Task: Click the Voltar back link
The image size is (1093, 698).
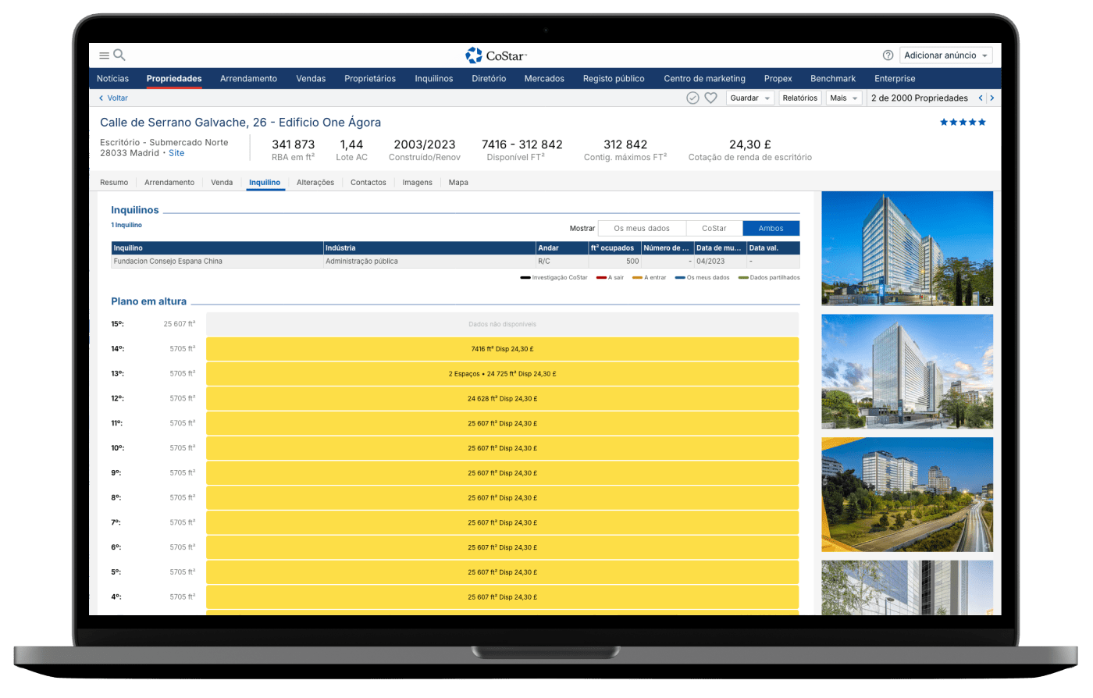Action: (x=114, y=98)
